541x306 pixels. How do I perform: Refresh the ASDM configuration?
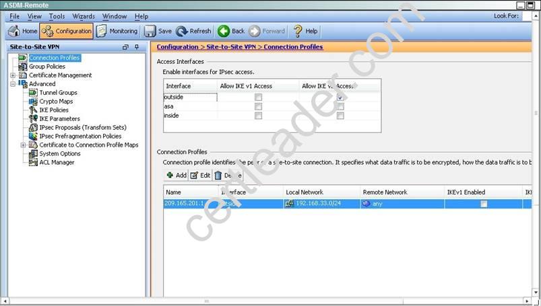[x=193, y=31]
